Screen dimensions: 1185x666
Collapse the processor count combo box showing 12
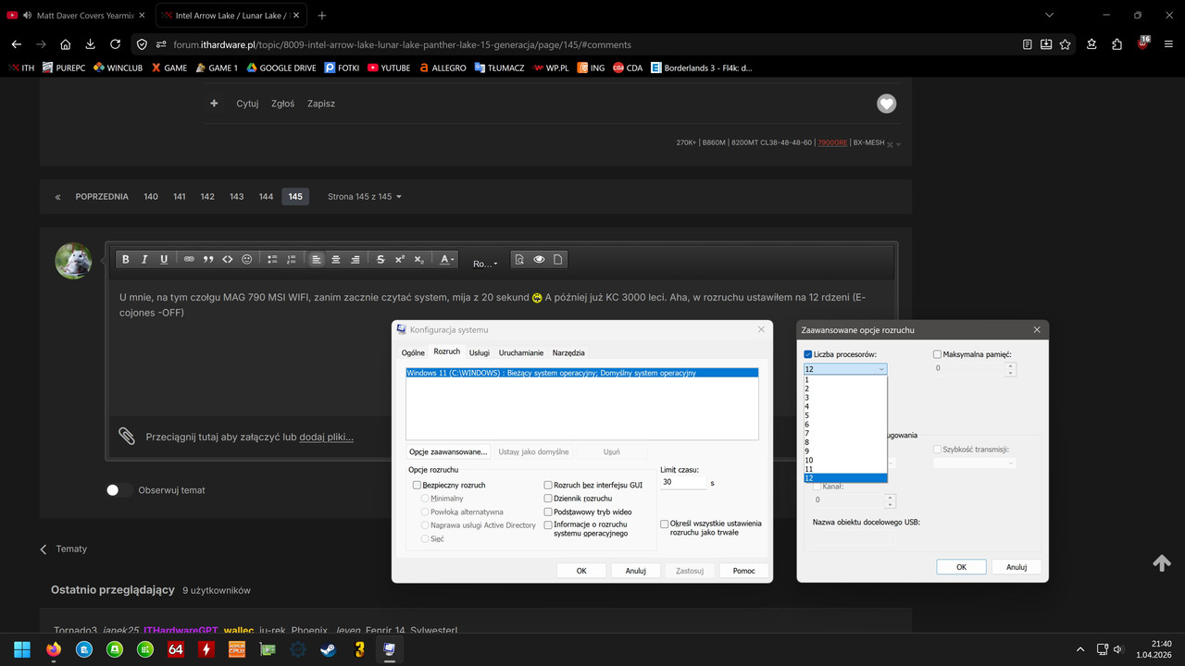[x=845, y=368]
